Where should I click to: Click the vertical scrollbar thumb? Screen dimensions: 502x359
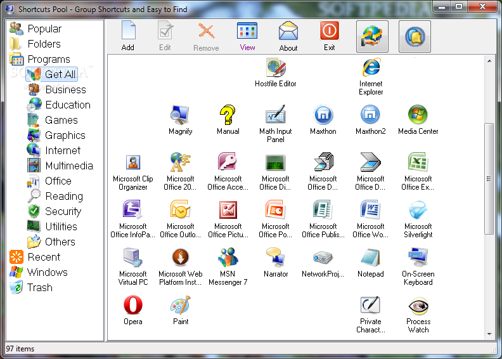point(489,179)
